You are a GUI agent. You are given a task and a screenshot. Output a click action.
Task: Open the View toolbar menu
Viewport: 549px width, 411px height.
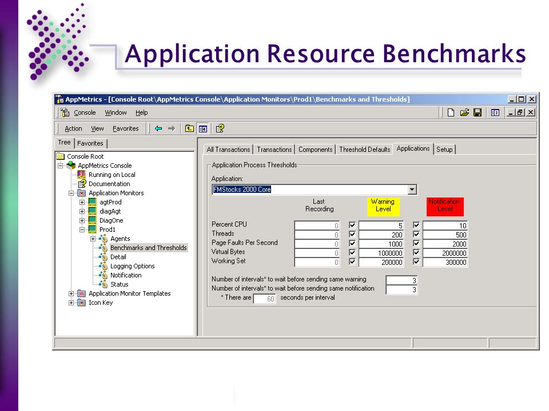coord(97,128)
